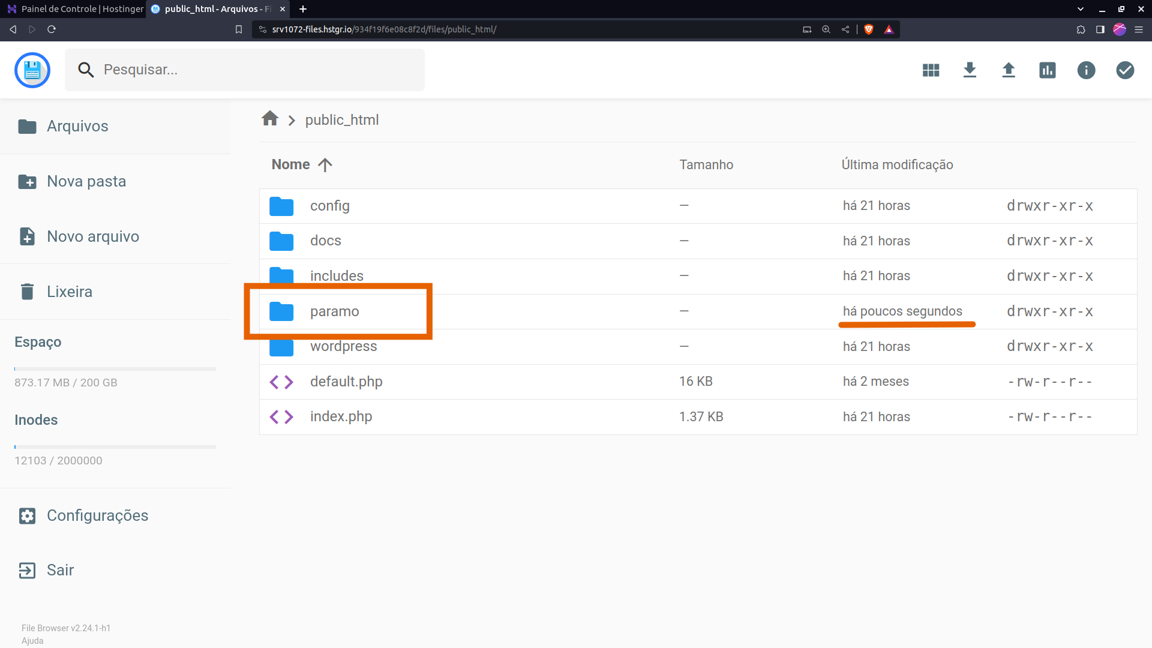Open Lixeira trash in sidebar
Viewport: 1152px width, 648px height.
click(115, 292)
